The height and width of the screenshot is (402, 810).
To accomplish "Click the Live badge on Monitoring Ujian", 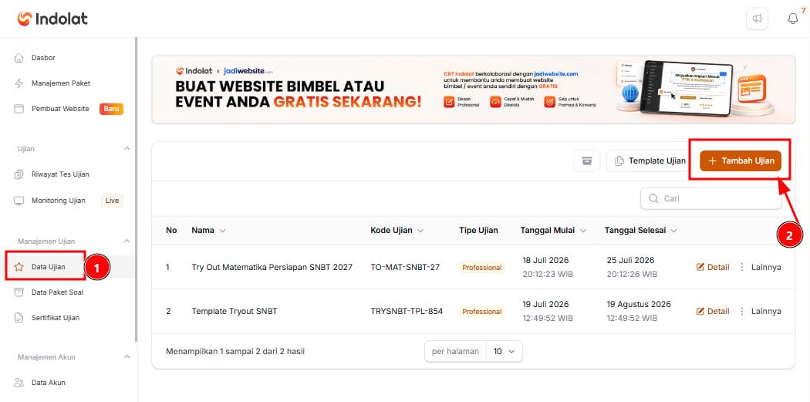I will [112, 201].
